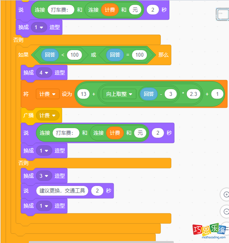The image size is (229, 243).
Task: Open costume 1 dropdown just above second 否则
Action: (x=44, y=151)
